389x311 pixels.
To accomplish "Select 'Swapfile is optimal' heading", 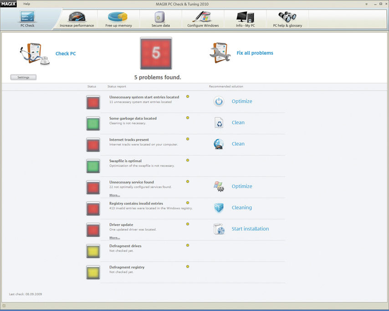I will click(126, 161).
